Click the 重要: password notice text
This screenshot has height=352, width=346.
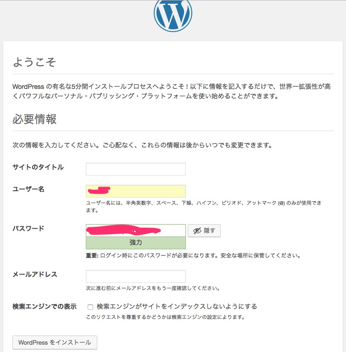pos(193,255)
